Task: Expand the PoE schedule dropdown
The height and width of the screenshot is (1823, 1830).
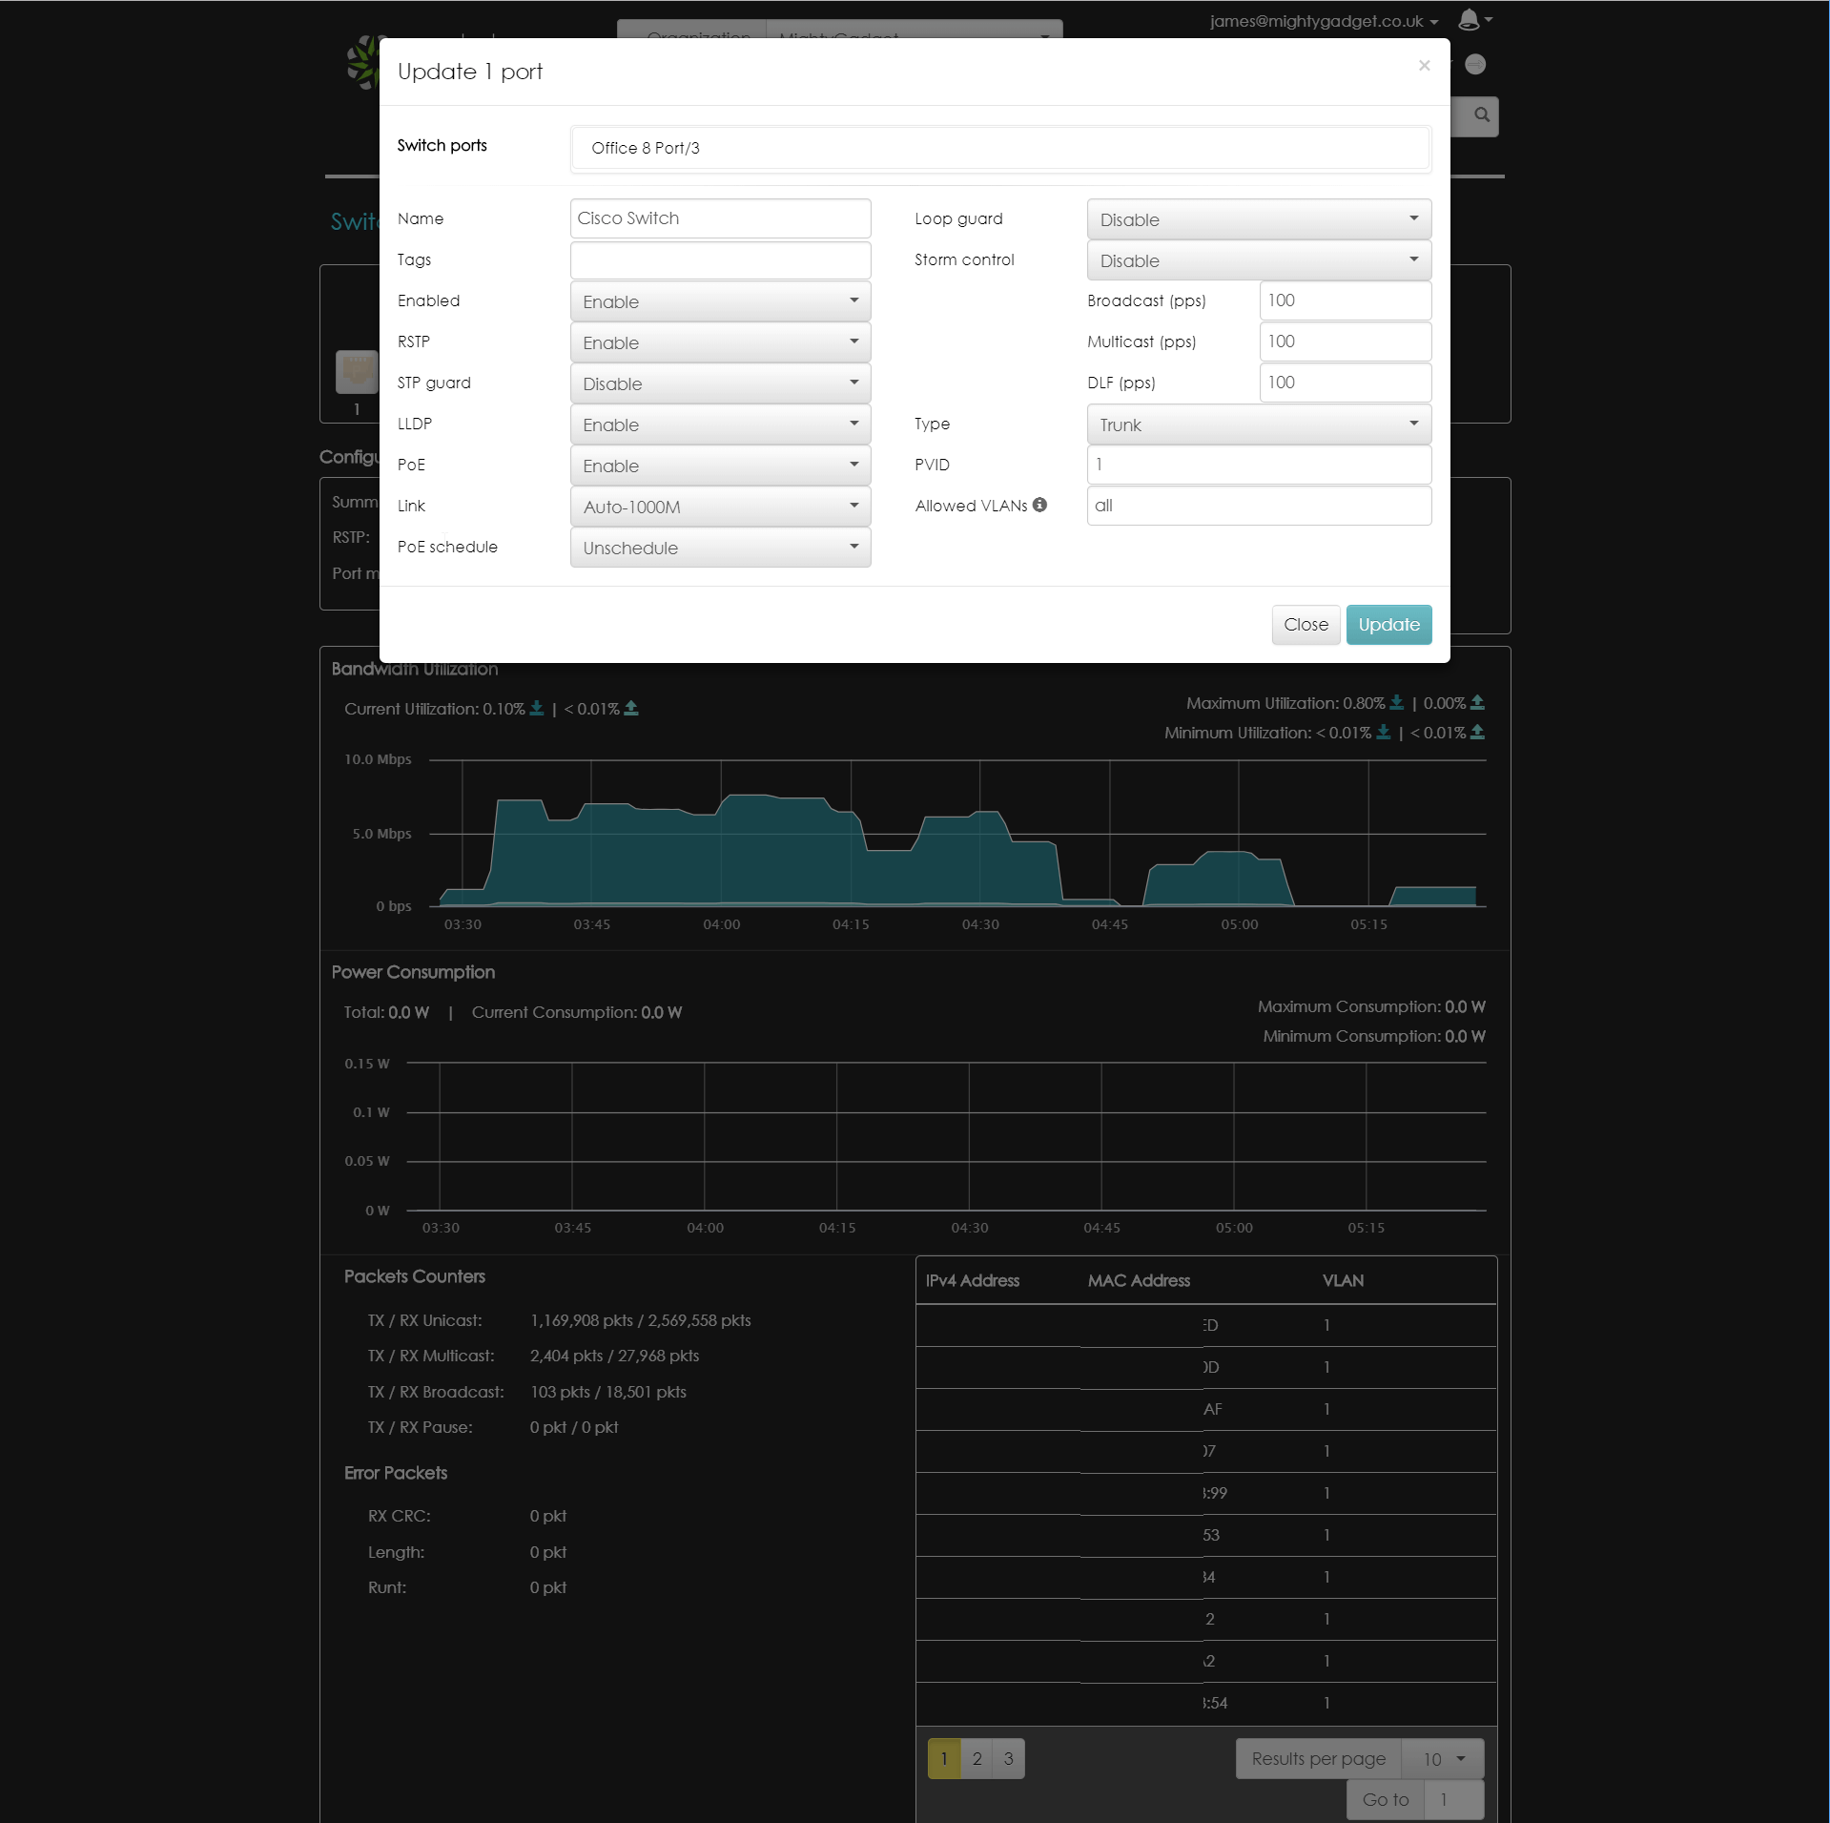Action: click(x=720, y=548)
